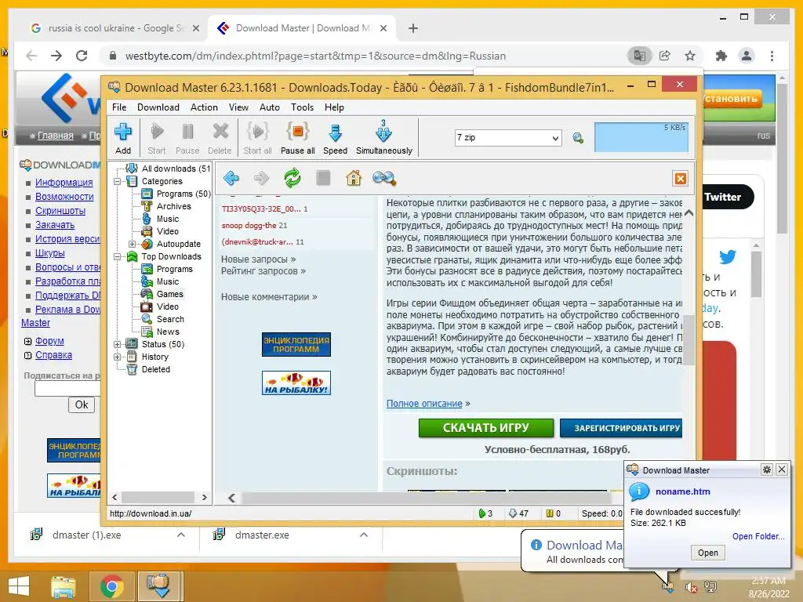Go to the home page with house icon
The image size is (803, 602).
pyautogui.click(x=354, y=178)
